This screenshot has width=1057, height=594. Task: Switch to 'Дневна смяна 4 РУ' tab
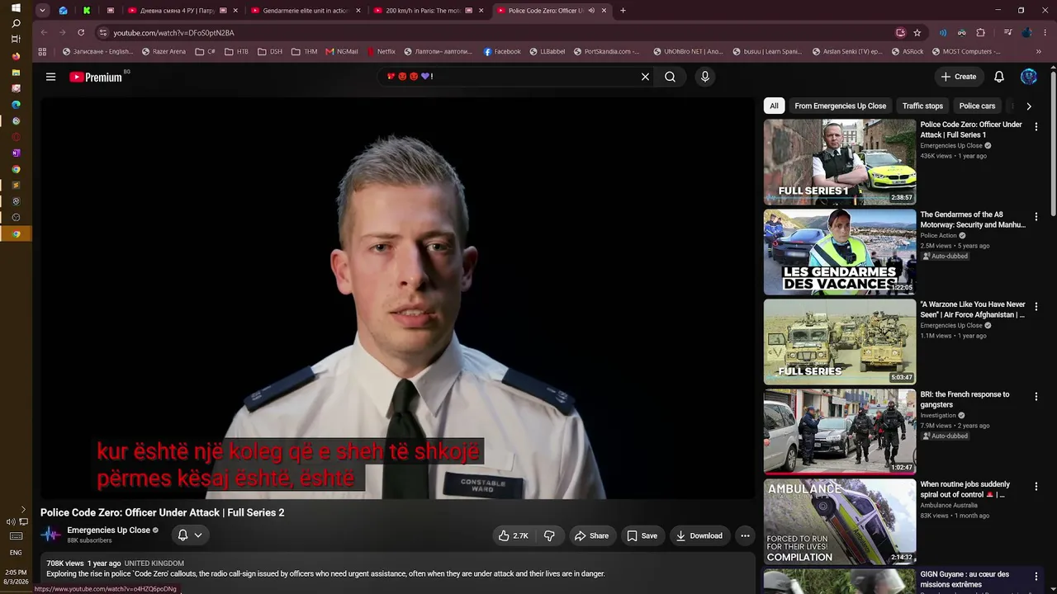(x=181, y=11)
